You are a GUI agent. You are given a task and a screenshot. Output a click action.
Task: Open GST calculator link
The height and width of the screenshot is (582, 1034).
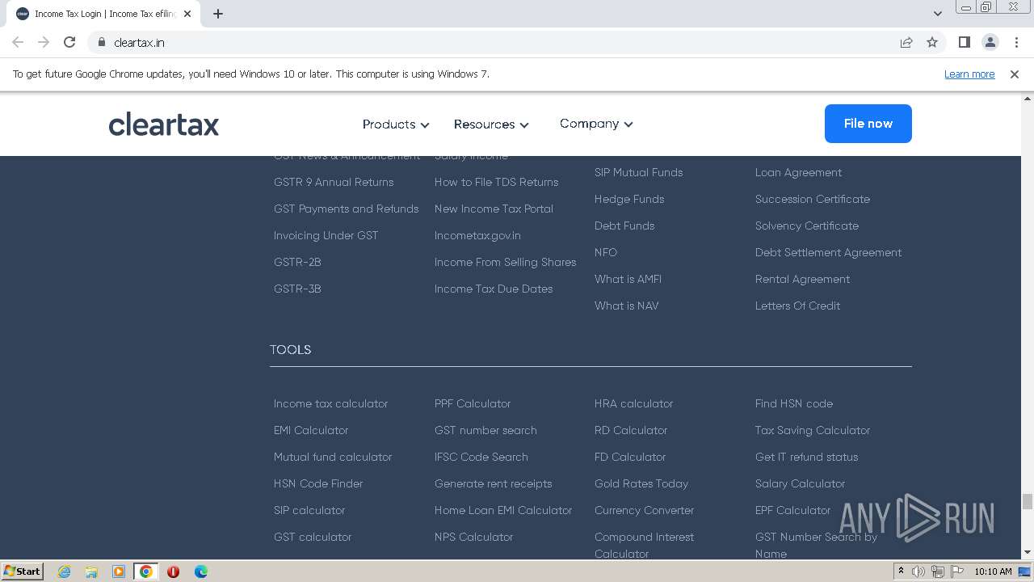tap(313, 537)
